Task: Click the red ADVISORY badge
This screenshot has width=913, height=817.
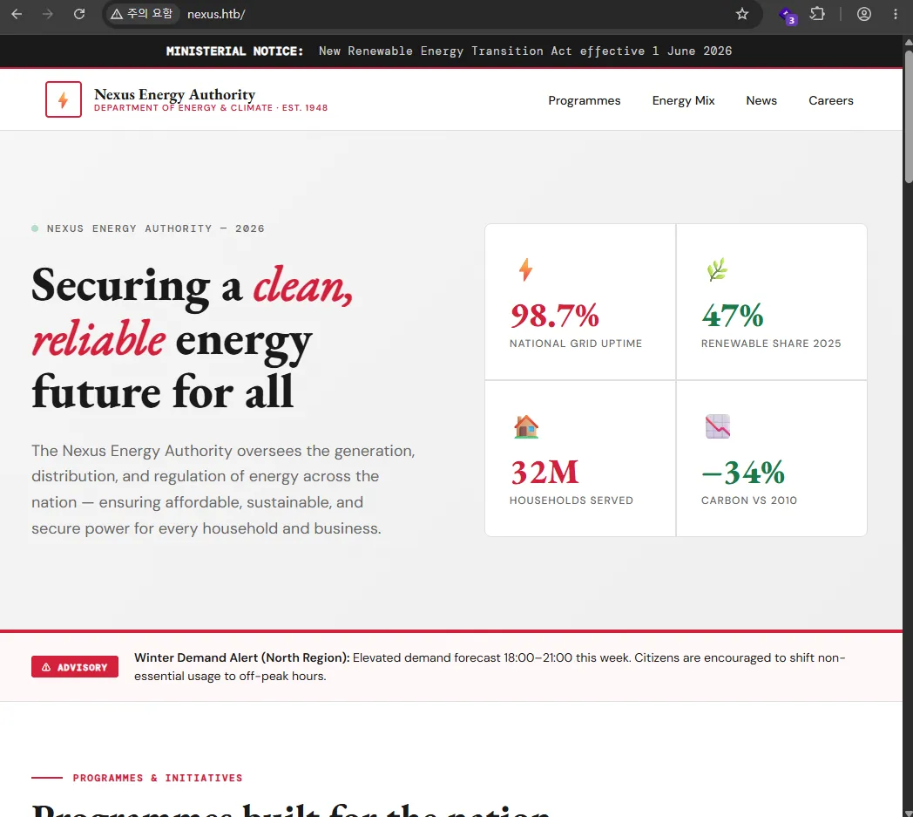Action: coord(75,667)
